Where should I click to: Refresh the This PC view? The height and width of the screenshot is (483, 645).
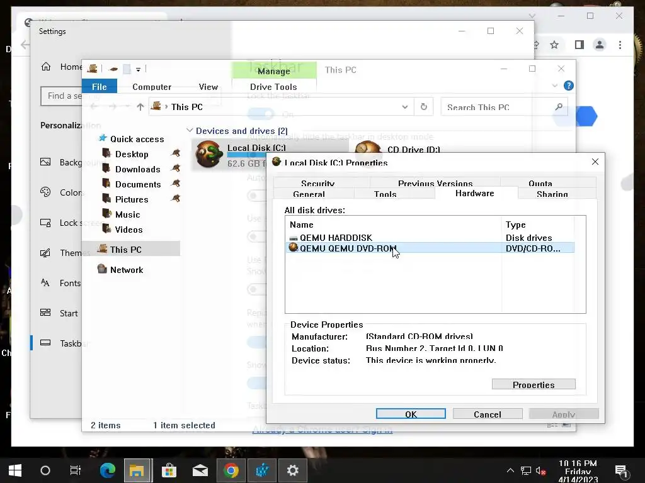coord(424,107)
